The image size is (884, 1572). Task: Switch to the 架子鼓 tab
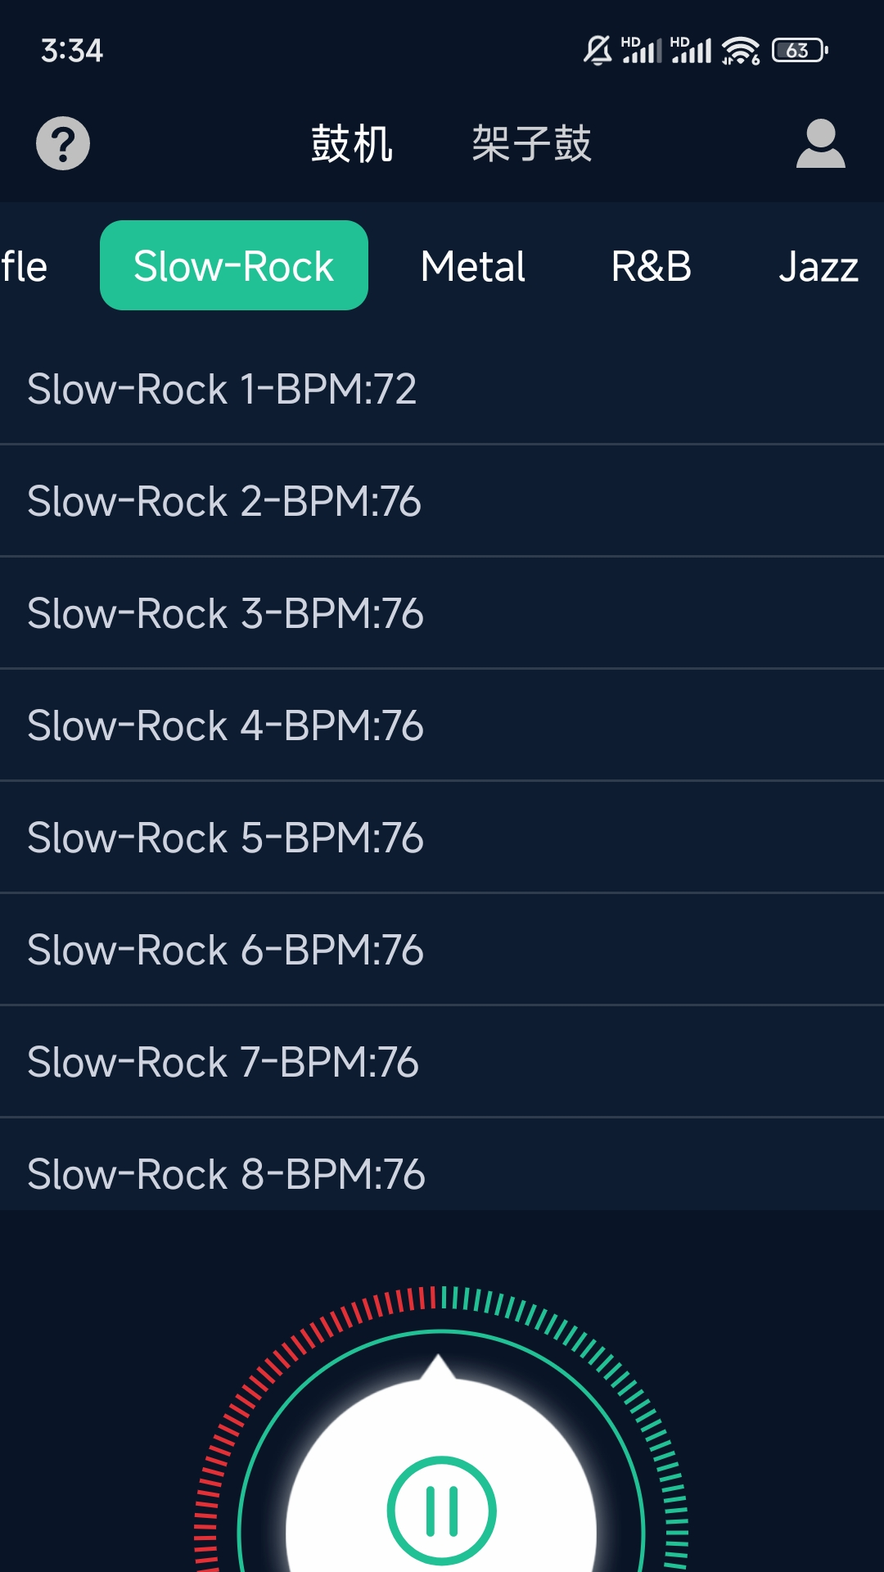click(531, 144)
